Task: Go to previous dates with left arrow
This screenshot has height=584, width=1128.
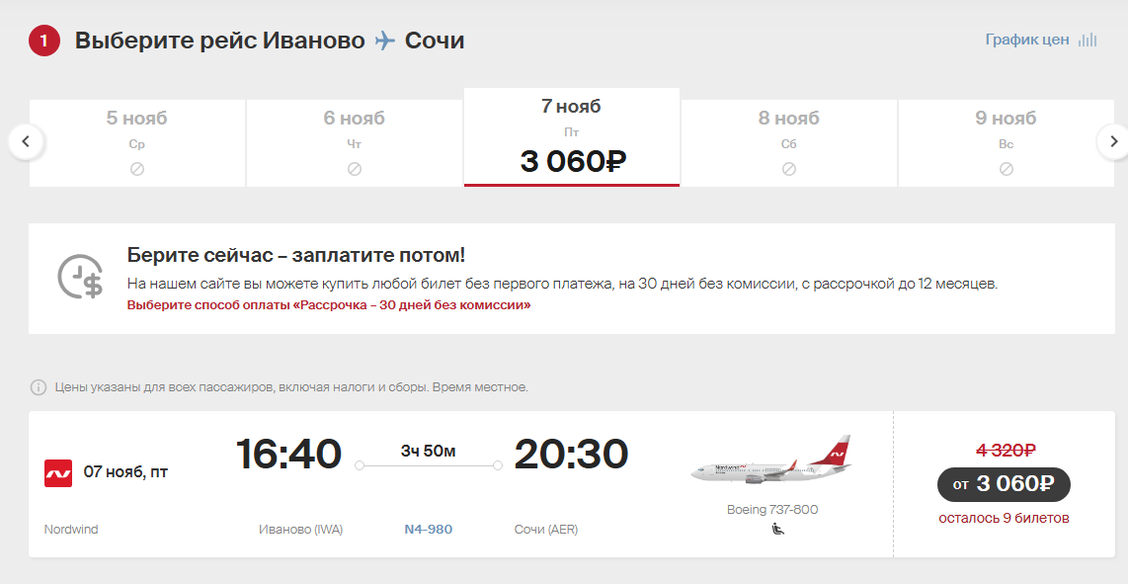Action: click(26, 141)
